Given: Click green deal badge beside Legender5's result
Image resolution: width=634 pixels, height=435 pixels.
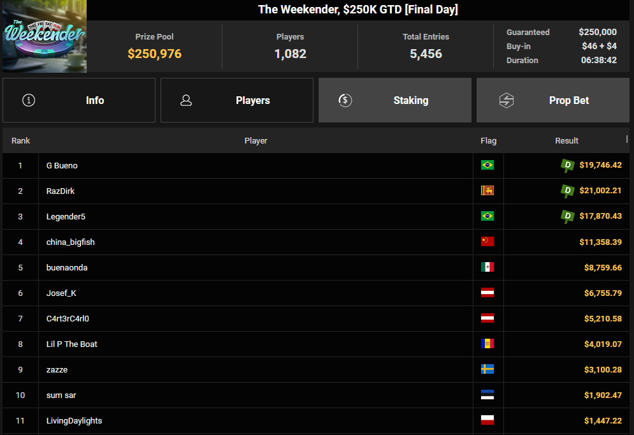Looking at the screenshot, I should click(567, 216).
